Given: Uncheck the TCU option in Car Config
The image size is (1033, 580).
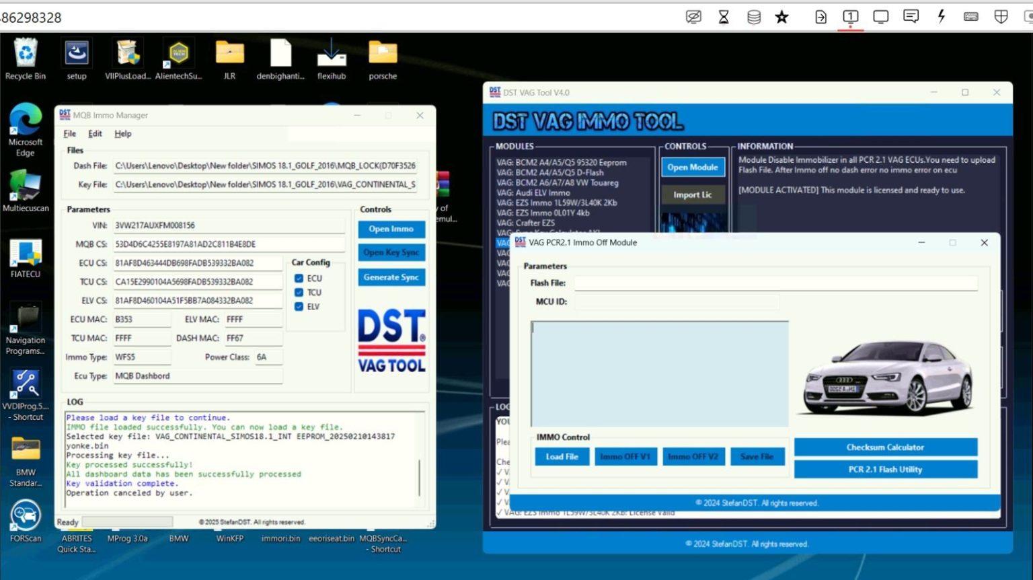Looking at the screenshot, I should [298, 292].
